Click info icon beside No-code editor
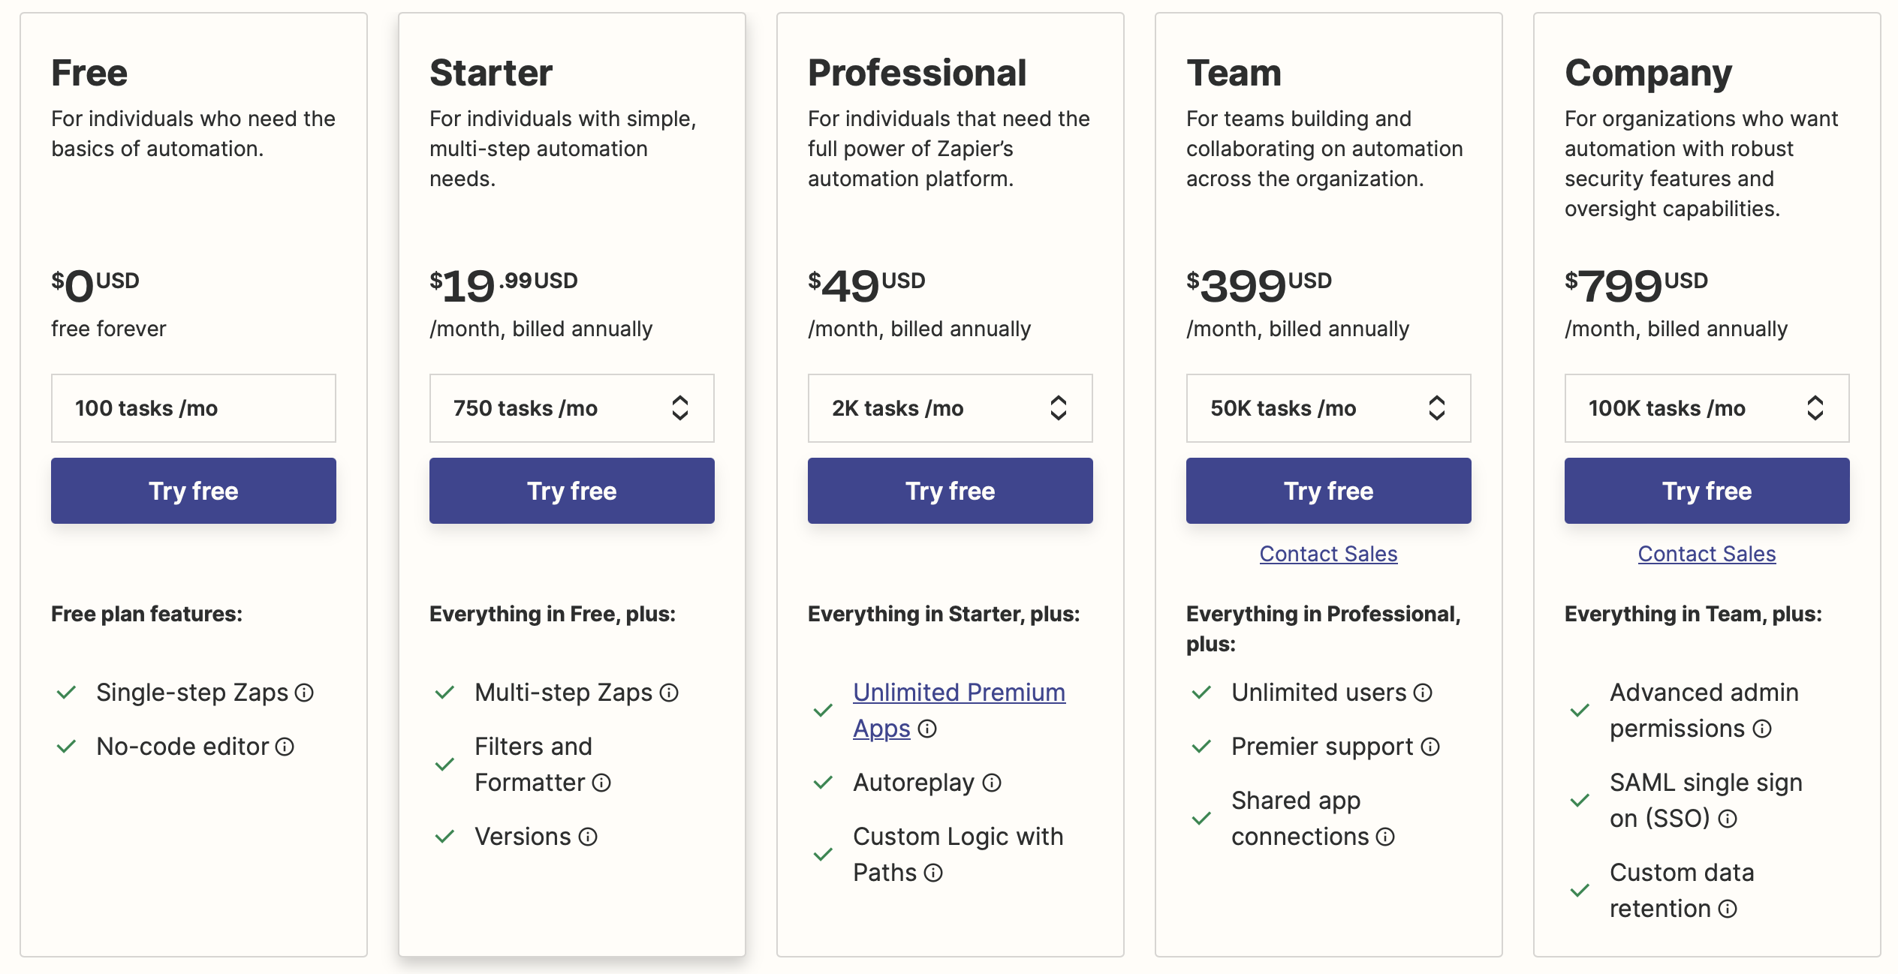Image resolution: width=1898 pixels, height=974 pixels. click(285, 747)
